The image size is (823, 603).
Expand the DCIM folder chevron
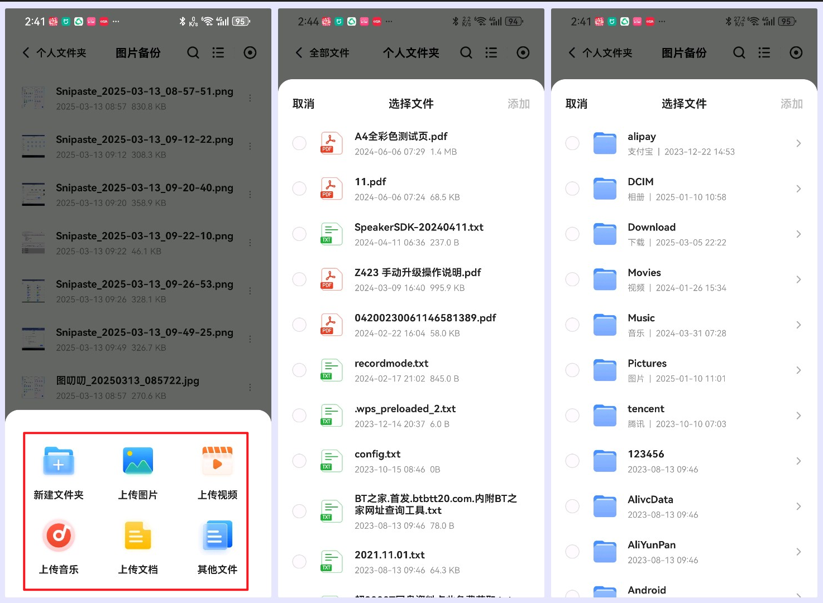798,189
